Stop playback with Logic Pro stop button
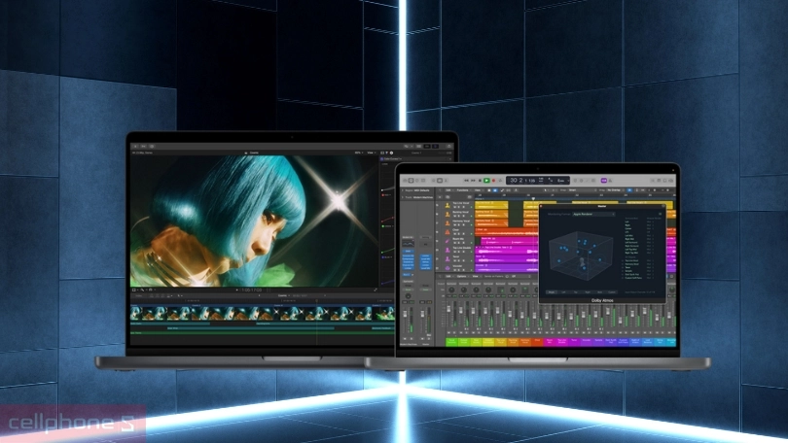 [480, 181]
